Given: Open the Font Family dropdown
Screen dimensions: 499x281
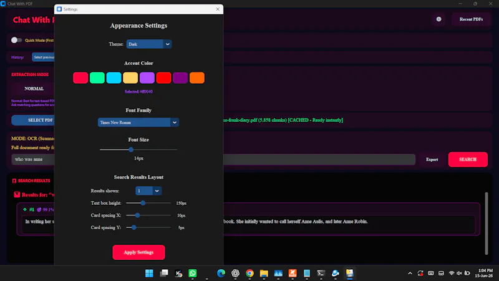Looking at the screenshot, I should [138, 122].
